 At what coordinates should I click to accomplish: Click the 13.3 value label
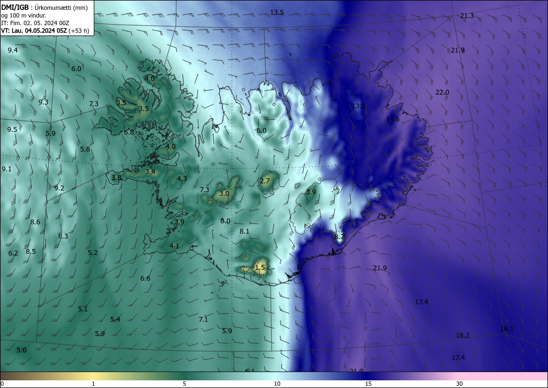(358, 106)
